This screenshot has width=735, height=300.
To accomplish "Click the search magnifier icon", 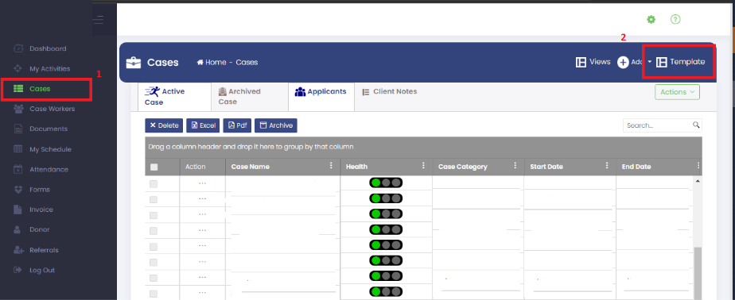I will coord(696,125).
